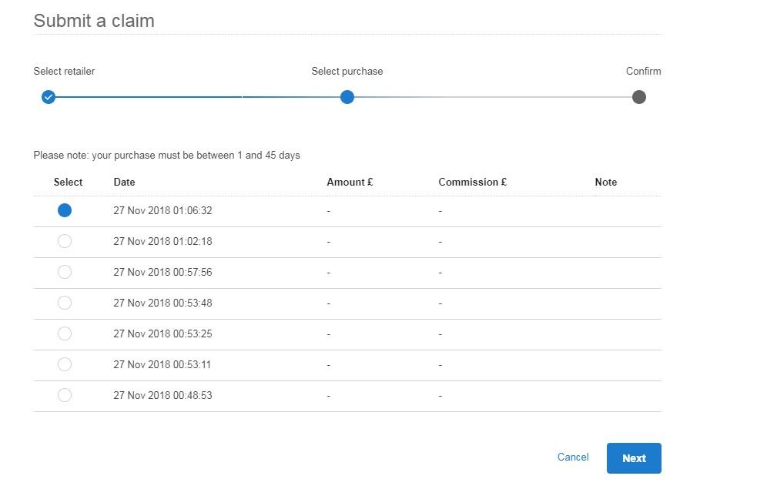Viewport: 767px width, 496px height.
Task: Select the 00:48:53 purchase radio button
Action: (x=65, y=395)
